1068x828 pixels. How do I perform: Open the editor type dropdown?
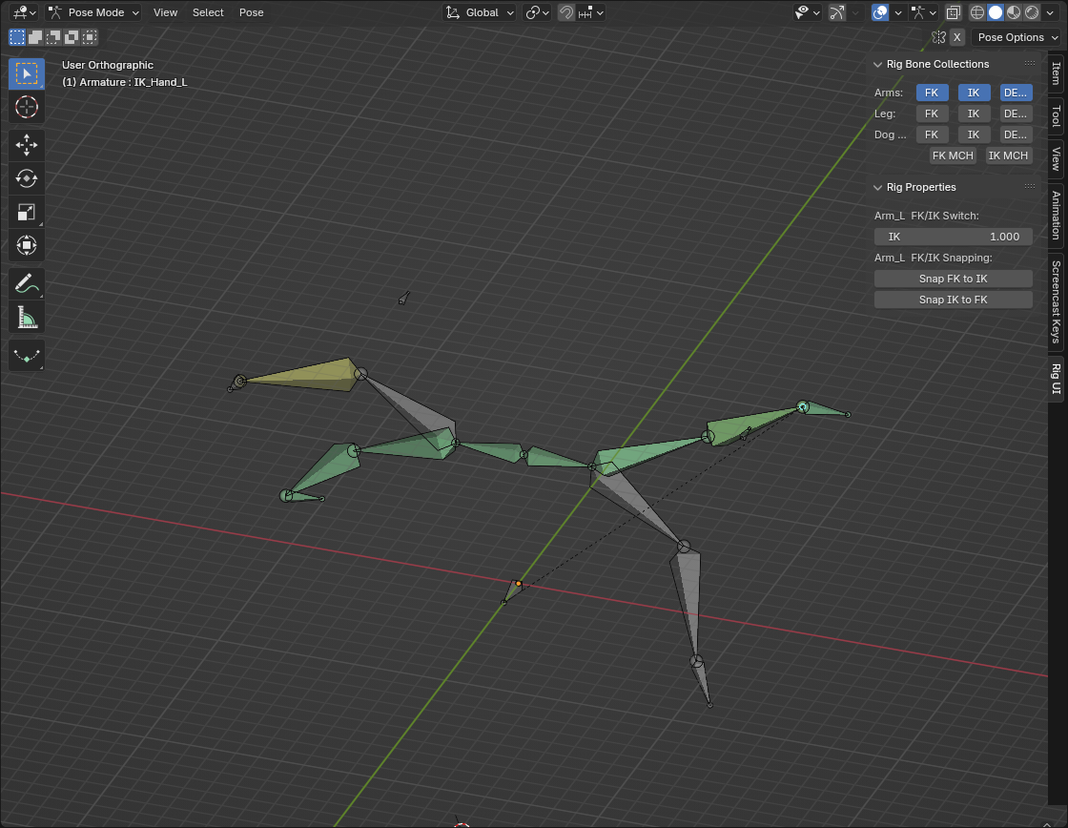[25, 12]
